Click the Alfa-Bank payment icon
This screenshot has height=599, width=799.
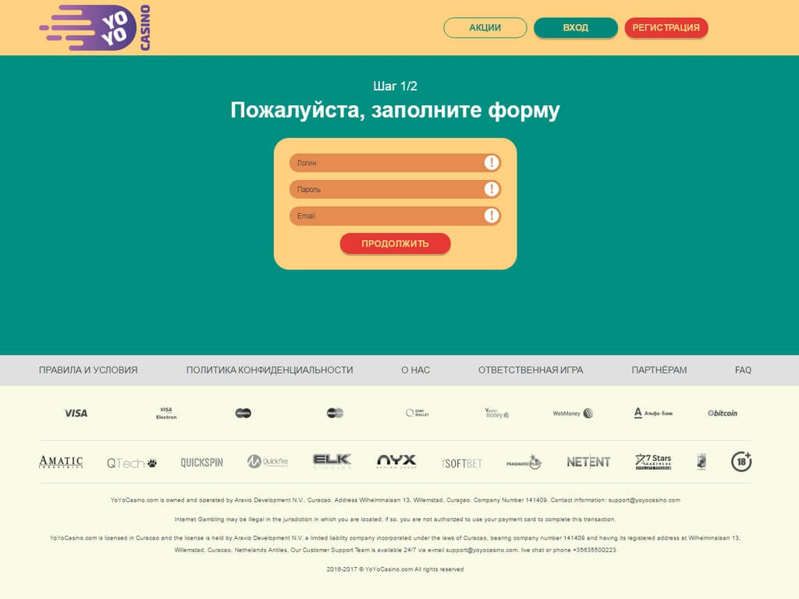click(x=652, y=413)
